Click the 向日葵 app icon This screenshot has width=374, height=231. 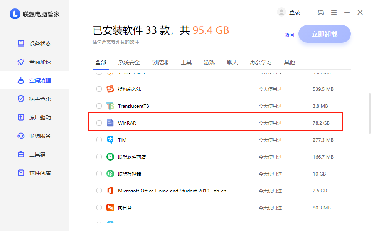pos(110,208)
